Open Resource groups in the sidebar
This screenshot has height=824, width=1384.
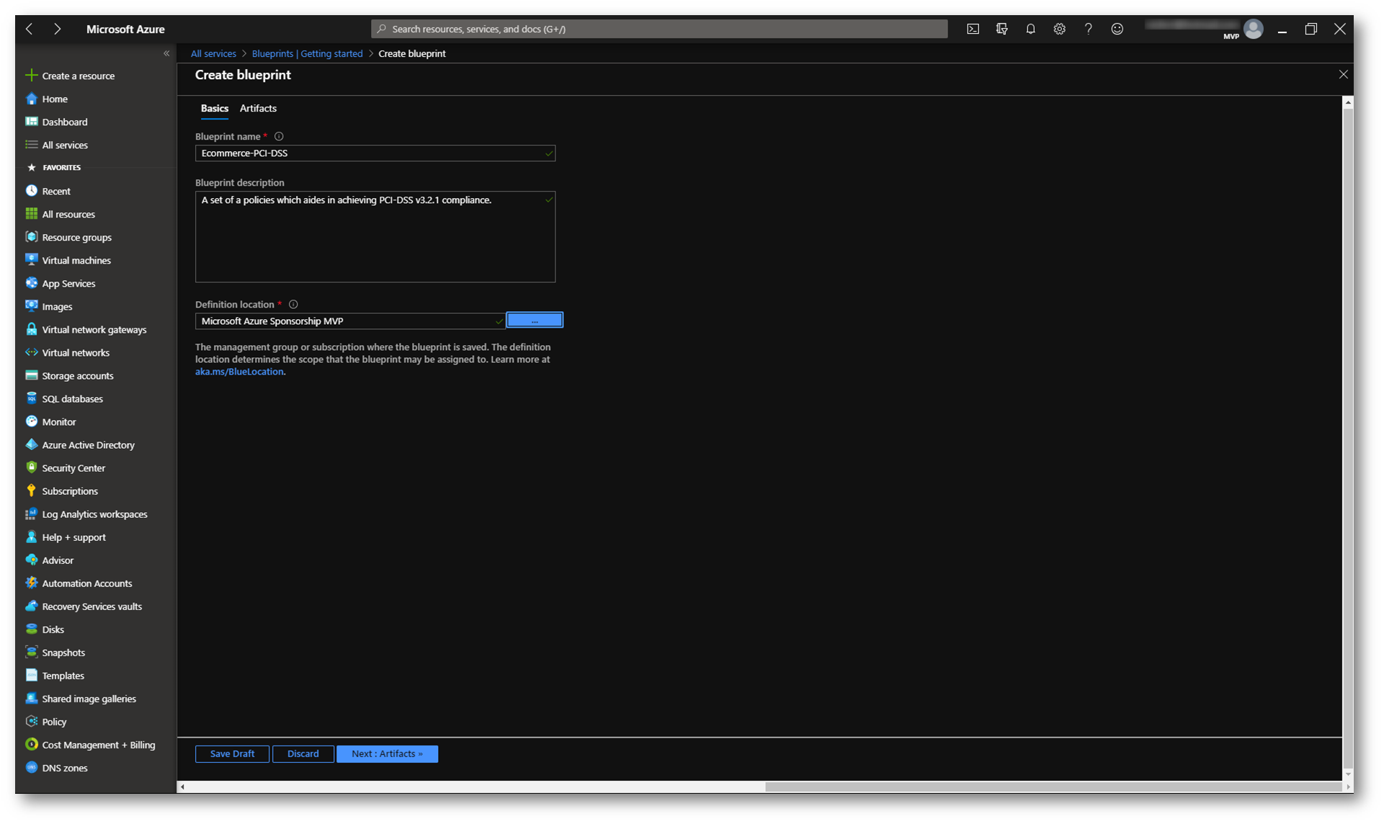pos(69,237)
